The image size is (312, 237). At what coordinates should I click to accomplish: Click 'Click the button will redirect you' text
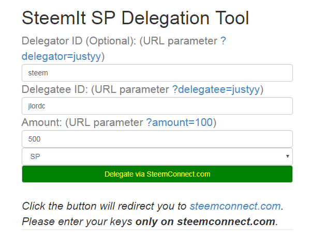103,206
